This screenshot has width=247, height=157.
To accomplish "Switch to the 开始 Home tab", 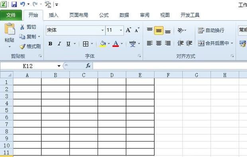I will point(33,15).
